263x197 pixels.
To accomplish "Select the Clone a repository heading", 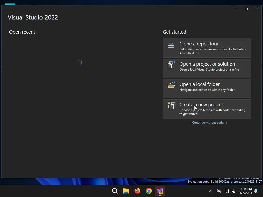I will point(199,44).
